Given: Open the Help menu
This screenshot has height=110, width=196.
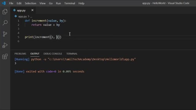Looking at the screenshot, I should click(x=81, y=3).
